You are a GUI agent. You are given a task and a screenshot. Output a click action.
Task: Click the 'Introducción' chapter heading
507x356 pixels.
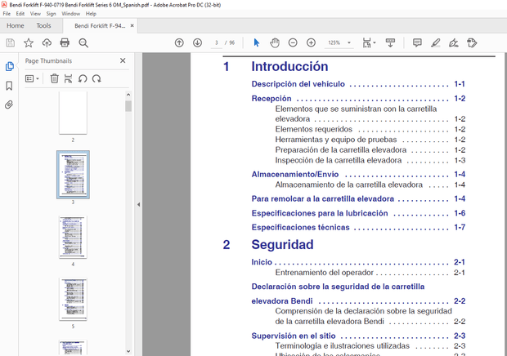point(289,66)
